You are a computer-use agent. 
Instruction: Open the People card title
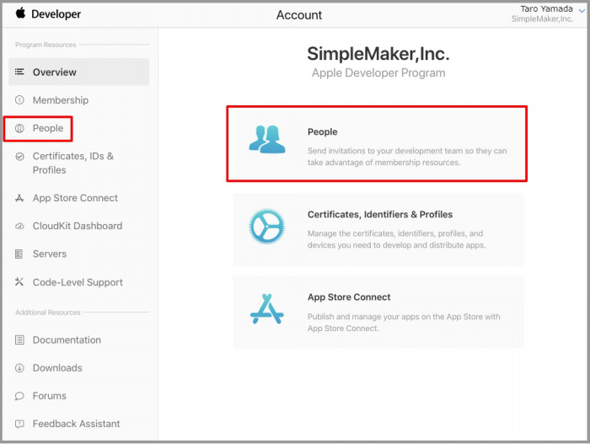pyautogui.click(x=323, y=132)
